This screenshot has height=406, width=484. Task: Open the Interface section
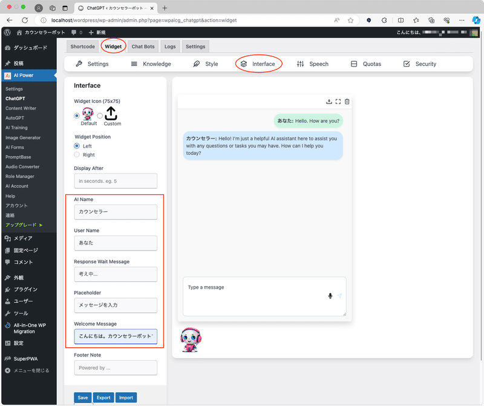tap(258, 64)
